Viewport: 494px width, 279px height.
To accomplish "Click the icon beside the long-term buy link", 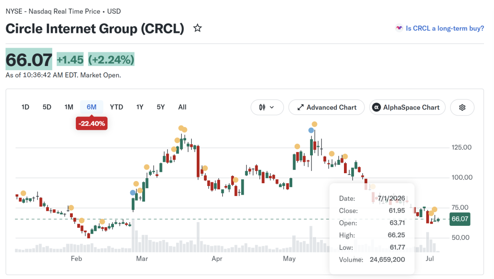I will point(399,28).
